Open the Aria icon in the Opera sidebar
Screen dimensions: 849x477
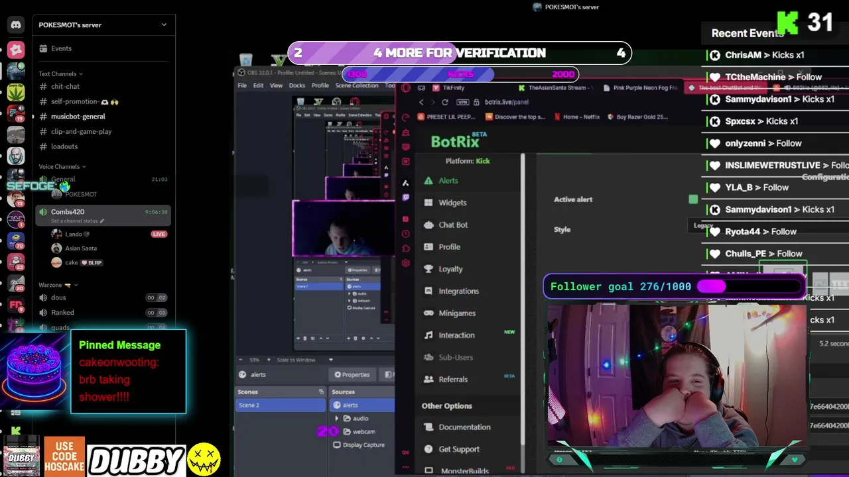406,183
